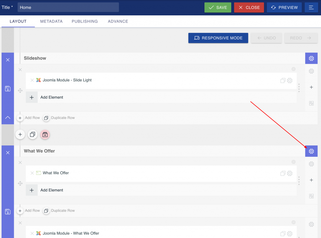Open the Slideshow section settings gear
321x238 pixels.
tap(311, 58)
